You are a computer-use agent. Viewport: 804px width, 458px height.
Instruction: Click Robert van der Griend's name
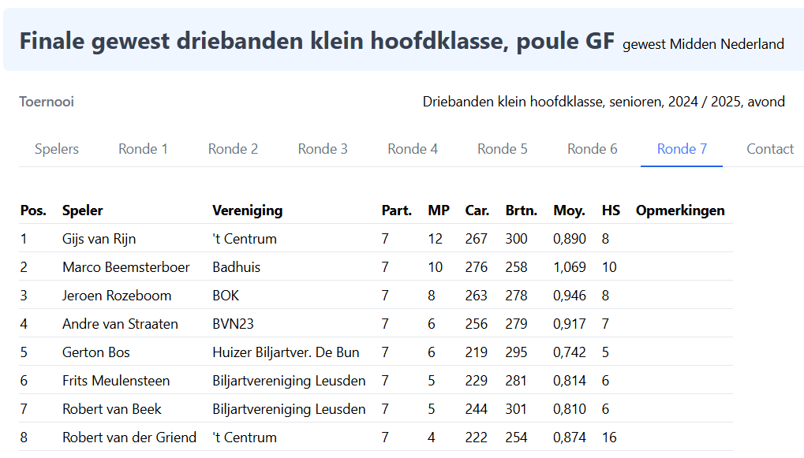(129, 438)
